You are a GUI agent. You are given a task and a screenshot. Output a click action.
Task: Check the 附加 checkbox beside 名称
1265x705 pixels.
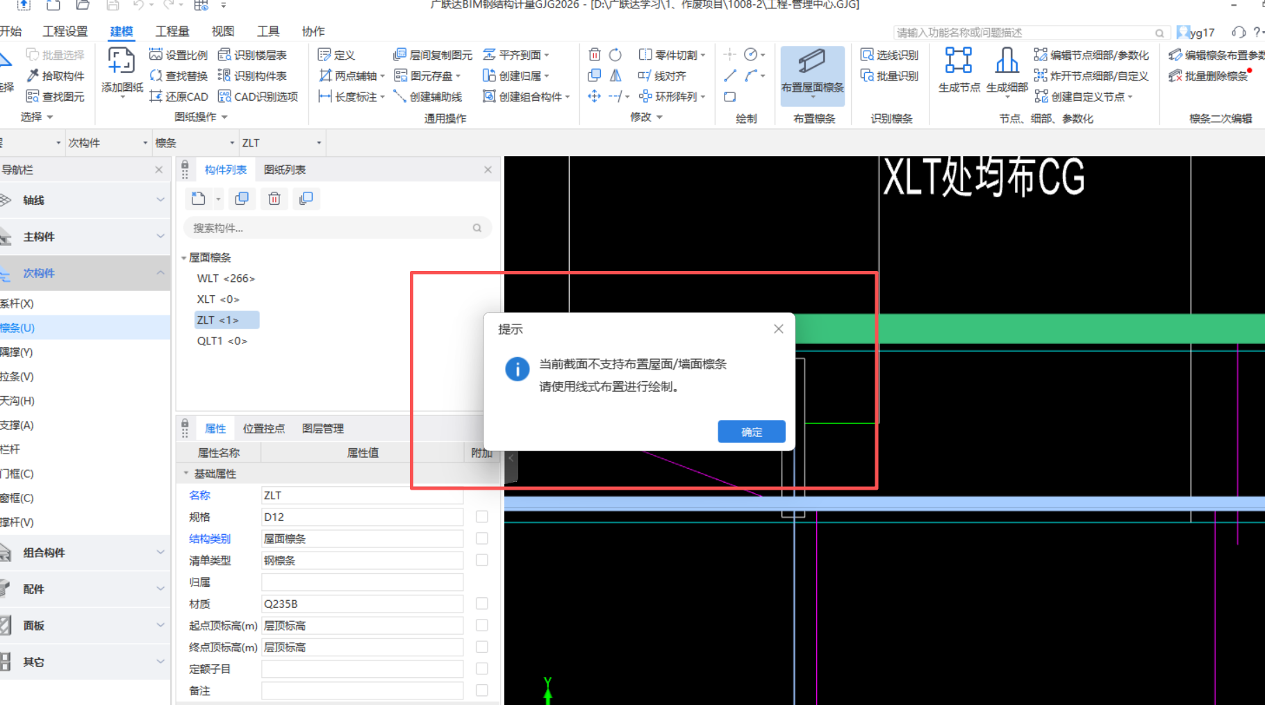tap(482, 495)
